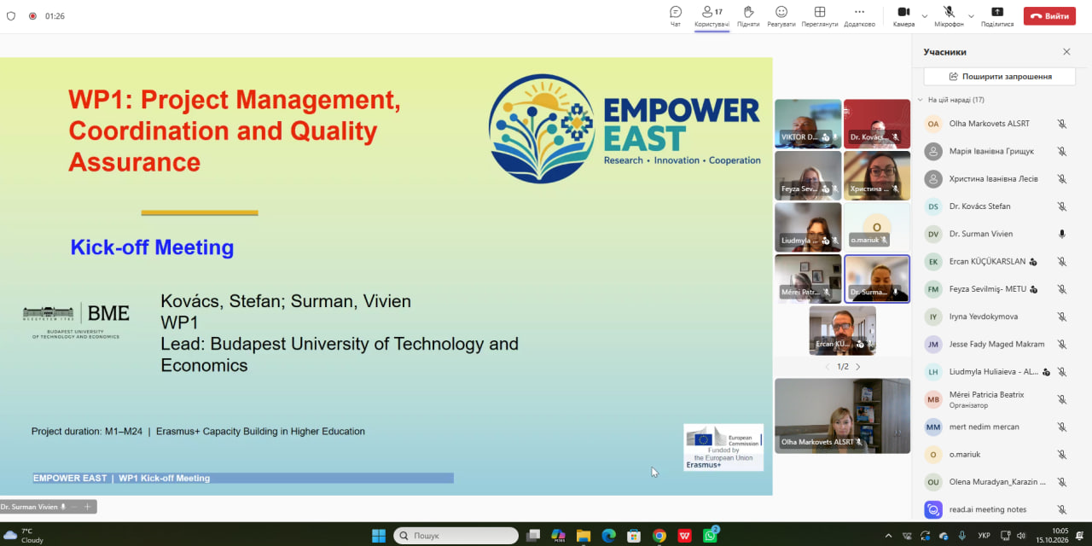Open Feyza Sev... video tile
1092x546 pixels.
pyautogui.click(x=808, y=176)
